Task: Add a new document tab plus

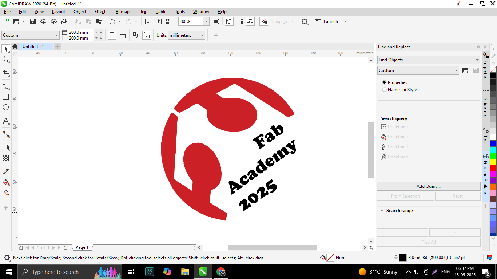Action: pyautogui.click(x=57, y=46)
